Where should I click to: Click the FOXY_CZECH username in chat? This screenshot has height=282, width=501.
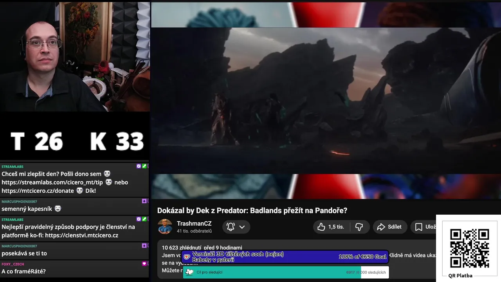click(x=13, y=264)
